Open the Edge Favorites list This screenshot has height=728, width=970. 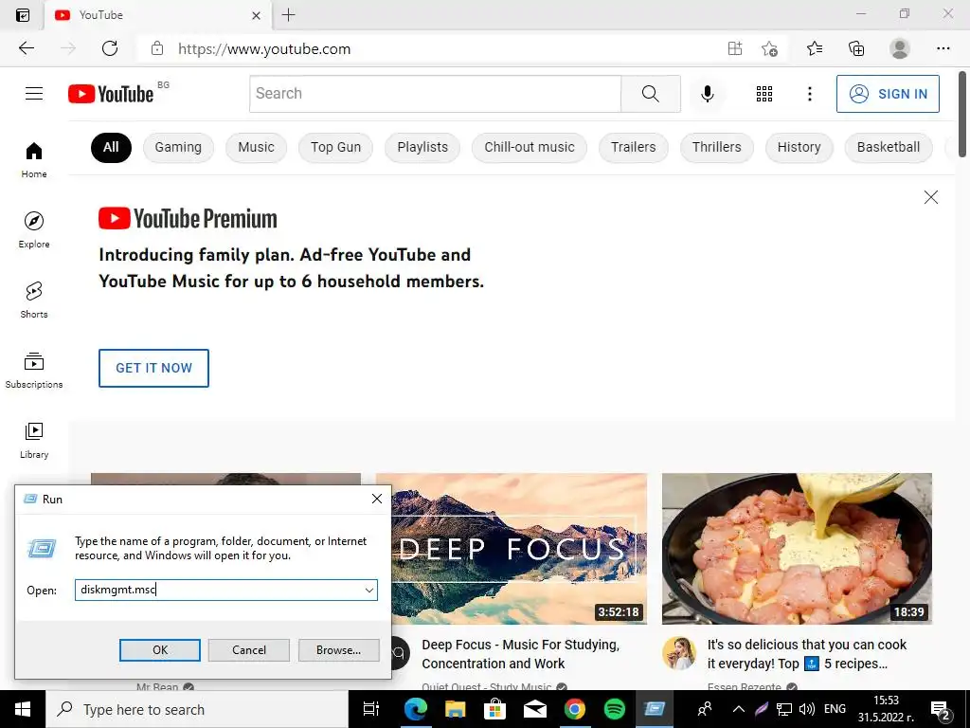(x=815, y=48)
